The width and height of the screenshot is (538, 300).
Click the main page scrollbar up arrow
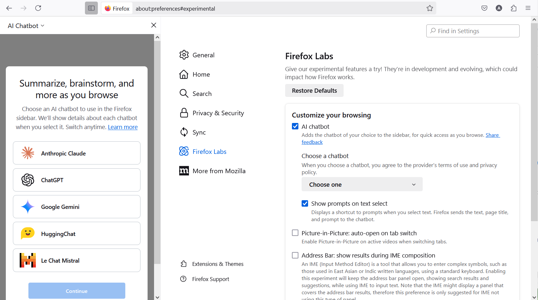[534, 20]
